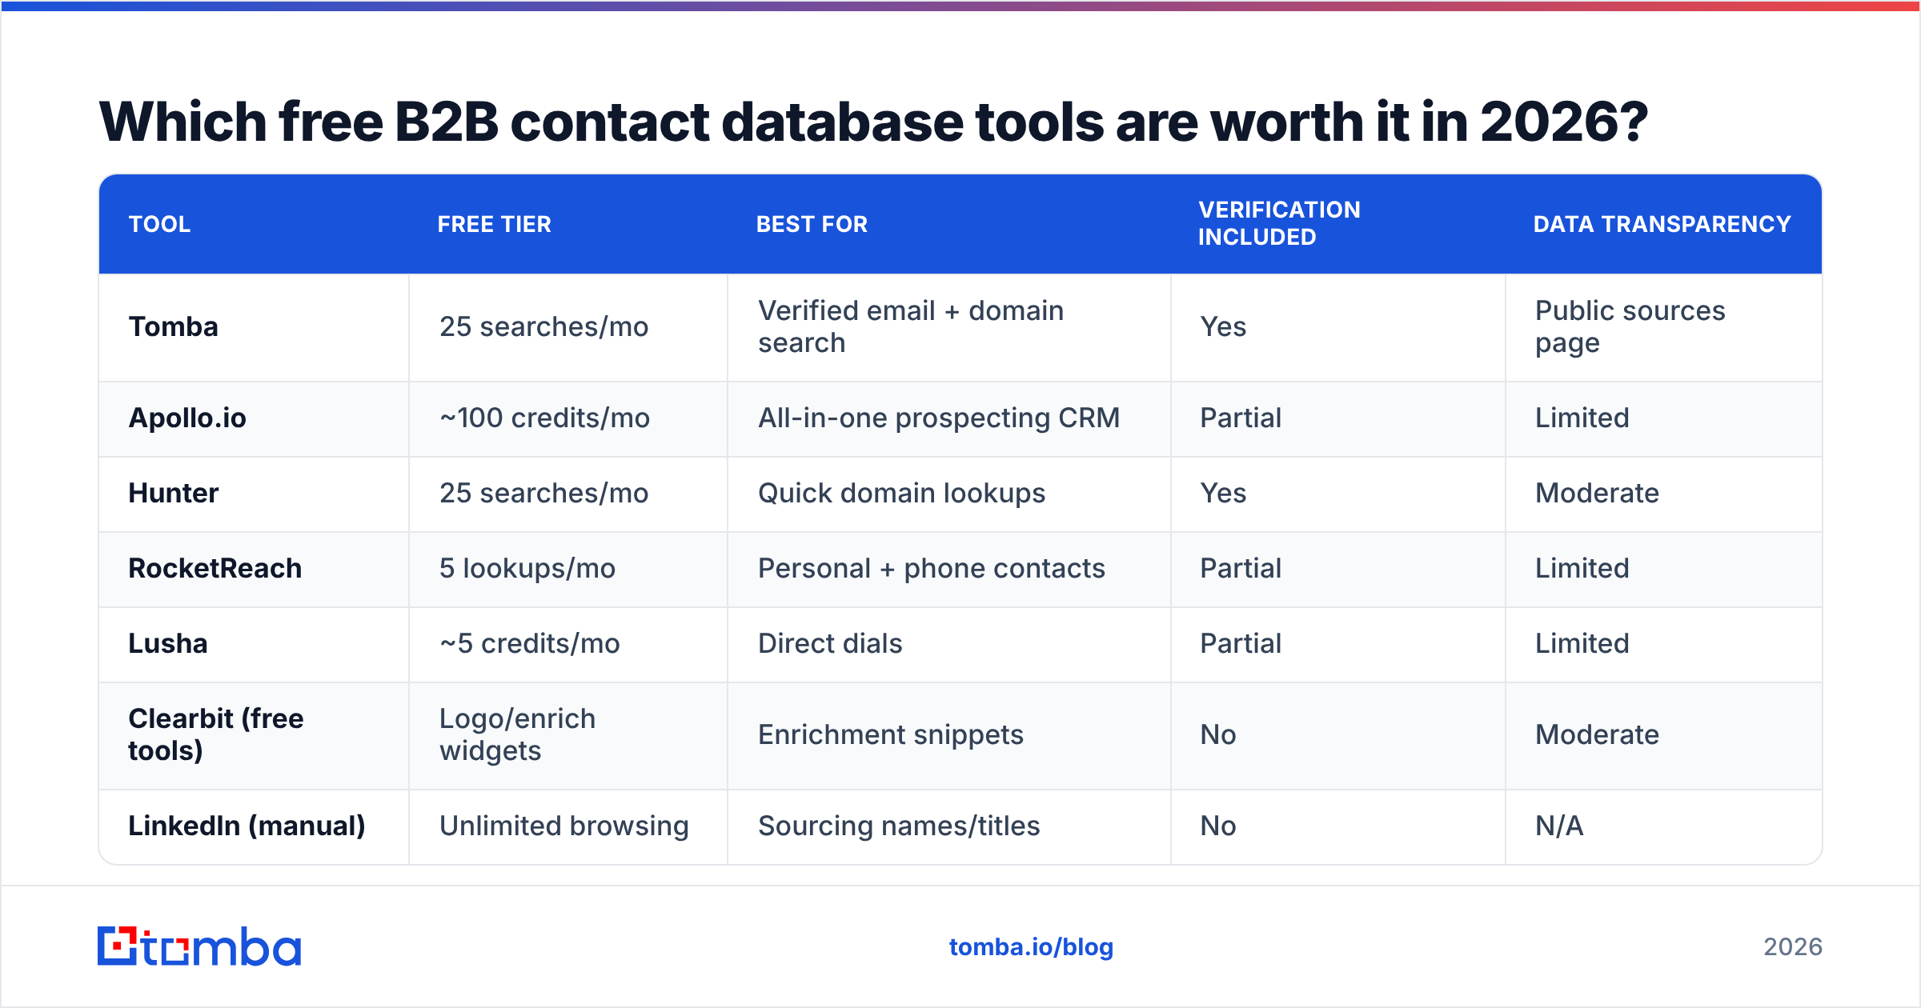Click the ~5 credits/mo cell
1921x1008 pixels.
(568, 644)
